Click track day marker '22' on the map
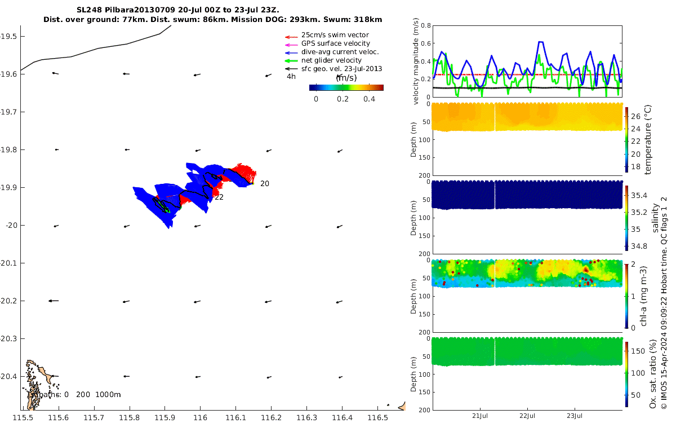 coord(219,197)
